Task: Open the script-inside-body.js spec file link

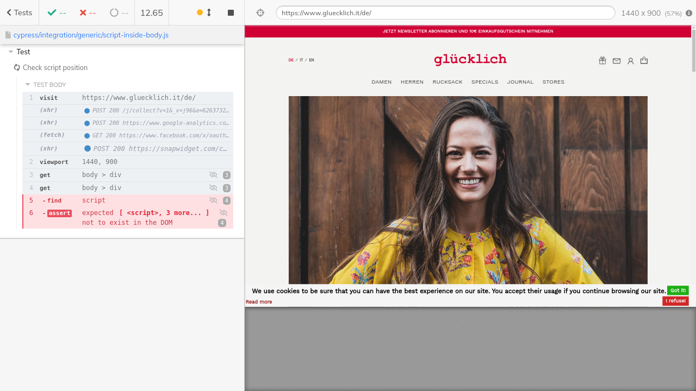Action: 91,35
